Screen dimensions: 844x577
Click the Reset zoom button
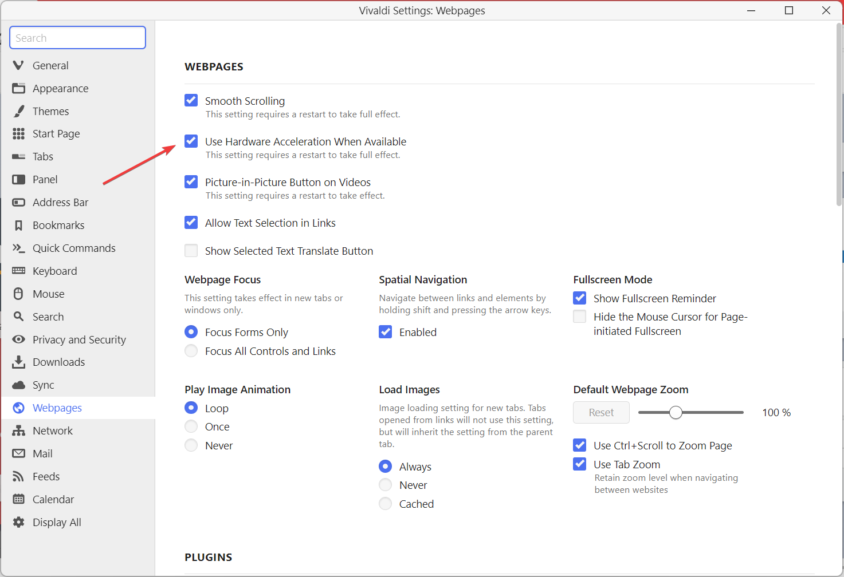[x=601, y=412]
